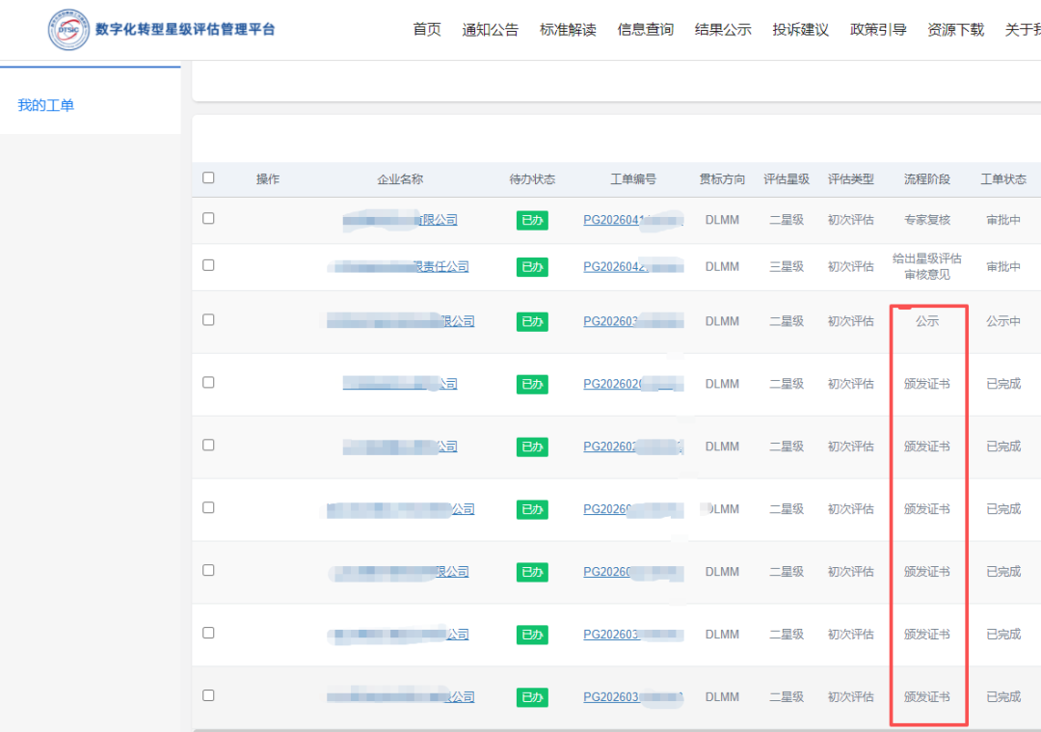
Task: Click the 已办 badge in 三星级 row
Action: pos(532,266)
